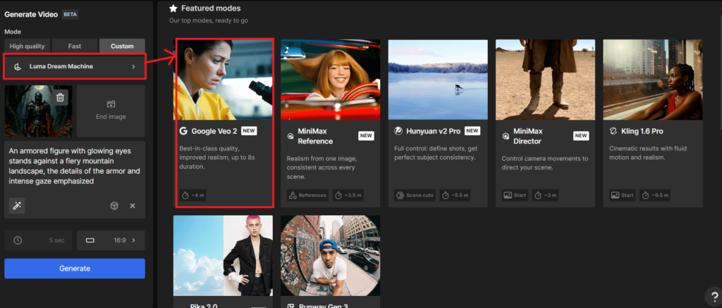The image size is (722, 308).
Task: Add an End image
Action: (111, 111)
